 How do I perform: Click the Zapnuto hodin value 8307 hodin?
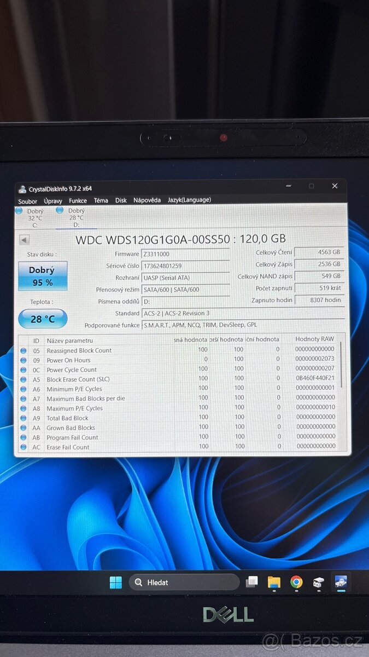click(x=319, y=300)
